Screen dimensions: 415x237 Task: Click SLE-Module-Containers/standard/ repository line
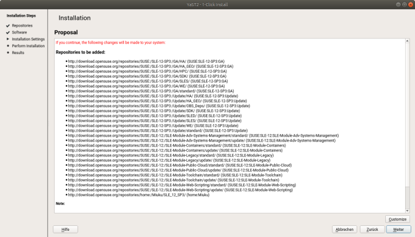click(x=177, y=145)
